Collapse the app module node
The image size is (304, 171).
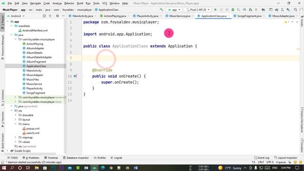[8, 21]
